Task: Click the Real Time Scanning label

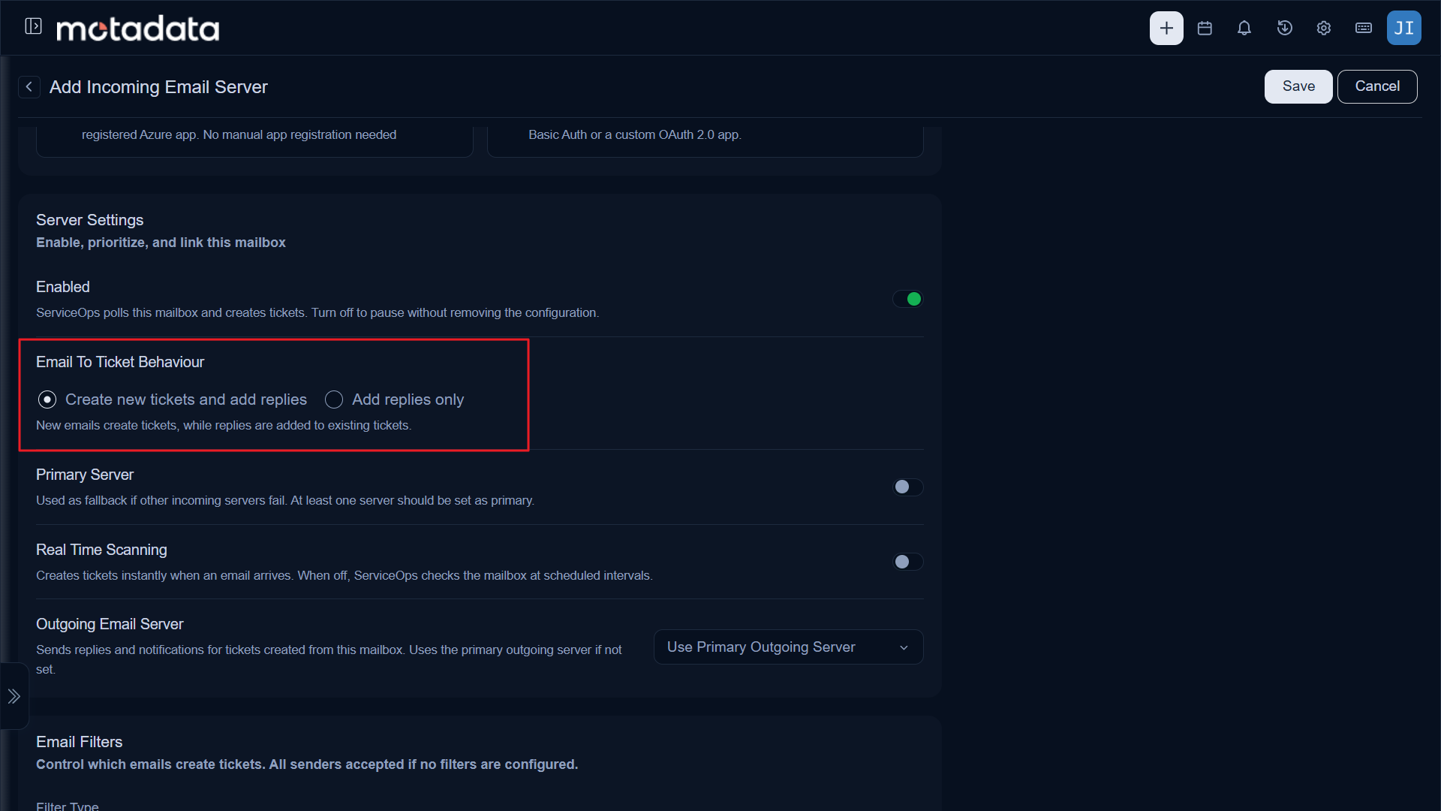Action: 101,550
